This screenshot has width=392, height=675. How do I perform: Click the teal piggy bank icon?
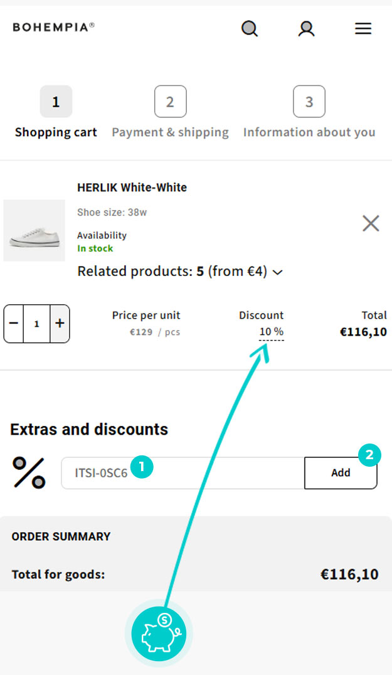pos(159,633)
